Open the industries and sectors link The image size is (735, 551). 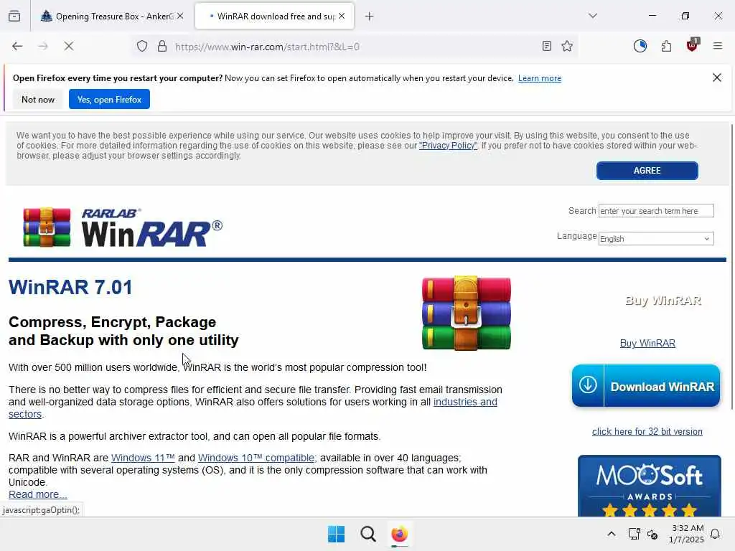[x=465, y=402]
